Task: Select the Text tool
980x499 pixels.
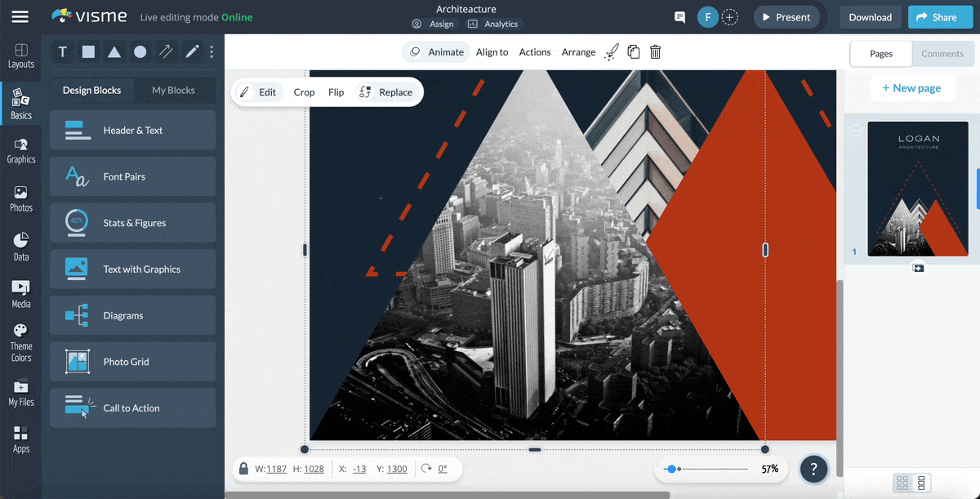Action: click(62, 51)
